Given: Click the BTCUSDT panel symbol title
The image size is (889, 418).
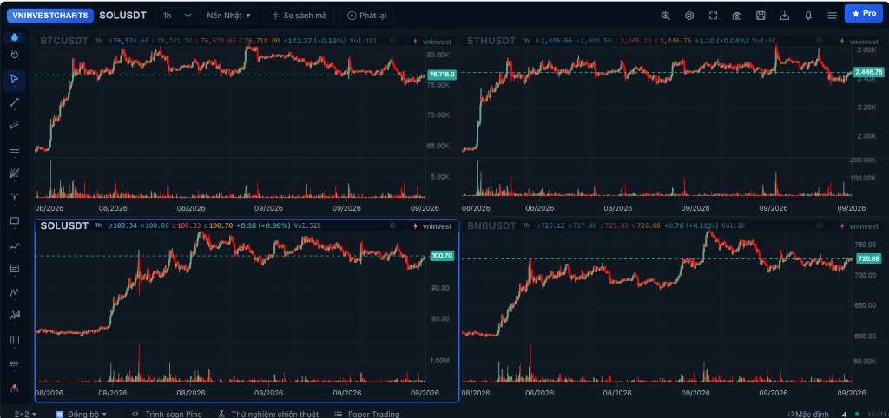Looking at the screenshot, I should point(64,41).
